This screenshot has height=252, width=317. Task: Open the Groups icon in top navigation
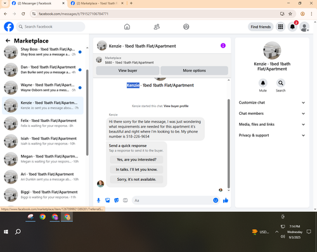click(186, 27)
